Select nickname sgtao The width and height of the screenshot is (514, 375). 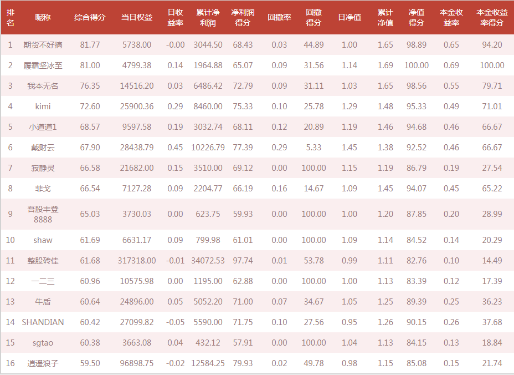tap(43, 343)
